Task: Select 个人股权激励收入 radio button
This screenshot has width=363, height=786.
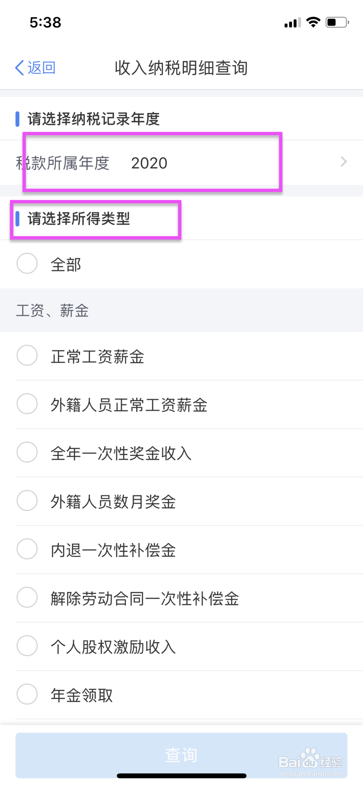Action: coord(27,646)
